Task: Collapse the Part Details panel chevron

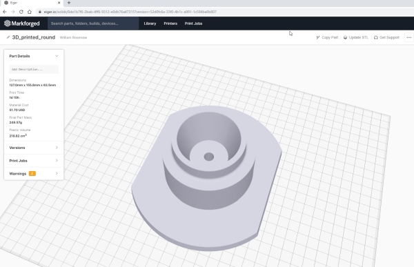Action: coord(57,56)
